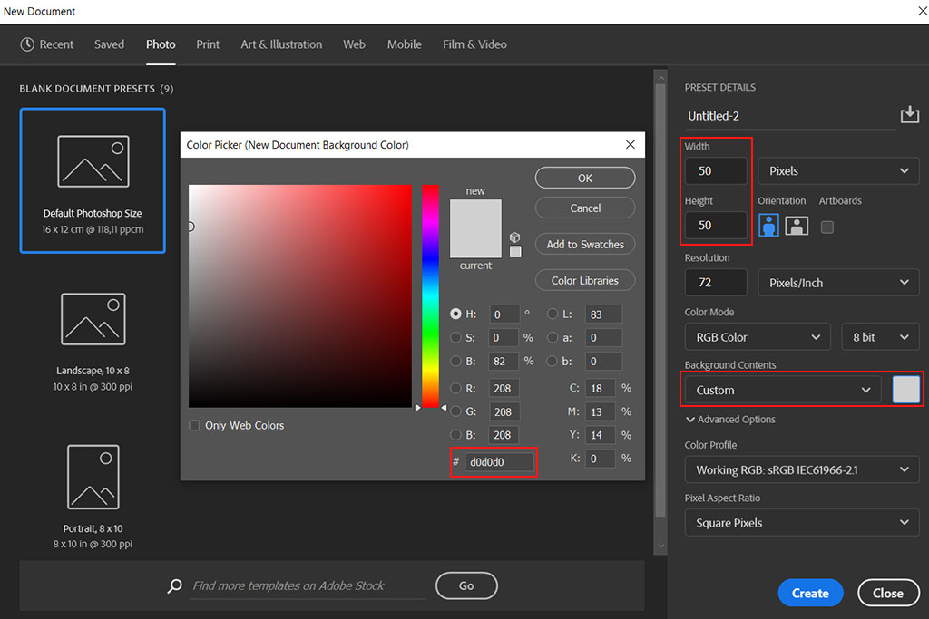Toggle the Artboards checkbox
Image resolution: width=929 pixels, height=619 pixels.
tap(826, 227)
